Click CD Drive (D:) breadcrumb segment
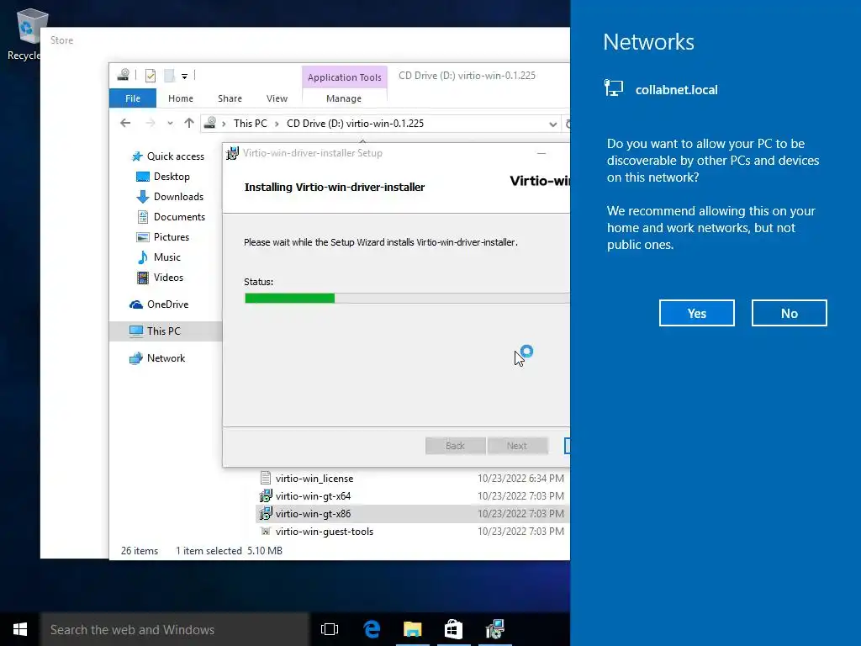The width and height of the screenshot is (861, 646). 356,123
